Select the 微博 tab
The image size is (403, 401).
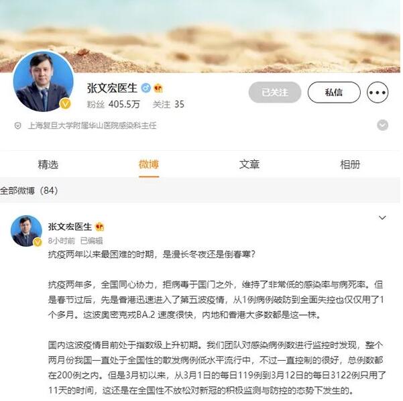click(x=149, y=164)
